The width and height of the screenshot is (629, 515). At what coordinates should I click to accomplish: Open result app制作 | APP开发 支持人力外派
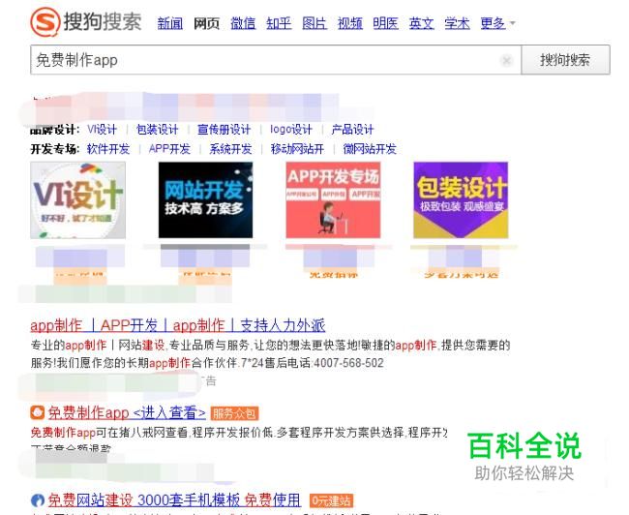pos(178,325)
